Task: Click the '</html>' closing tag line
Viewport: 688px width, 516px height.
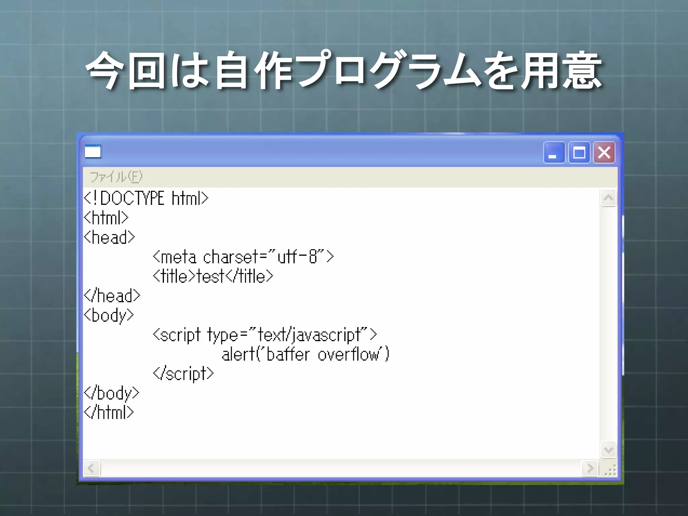Action: pyautogui.click(x=109, y=412)
